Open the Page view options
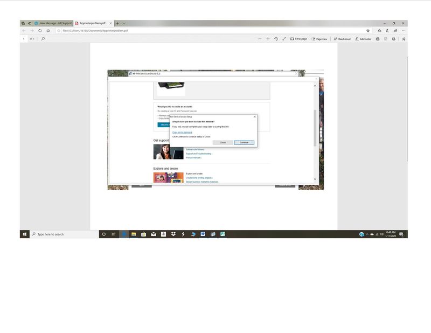The image size is (431, 333). pos(319,39)
